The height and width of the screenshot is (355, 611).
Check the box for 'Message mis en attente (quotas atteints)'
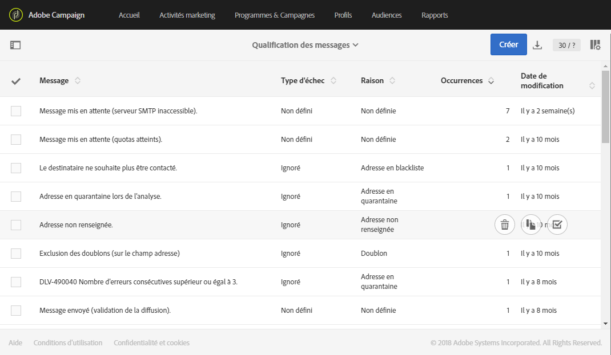pos(16,140)
